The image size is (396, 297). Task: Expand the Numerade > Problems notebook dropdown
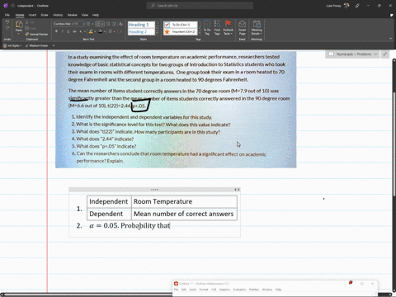click(375, 54)
